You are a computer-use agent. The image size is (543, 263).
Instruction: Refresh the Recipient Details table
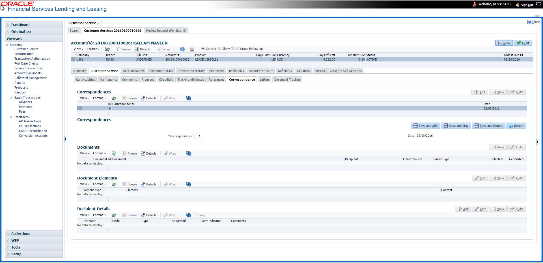[x=188, y=215]
